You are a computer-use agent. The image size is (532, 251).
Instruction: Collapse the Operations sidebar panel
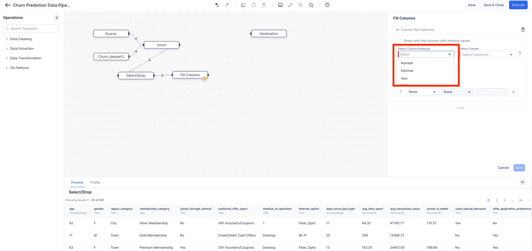(57, 18)
